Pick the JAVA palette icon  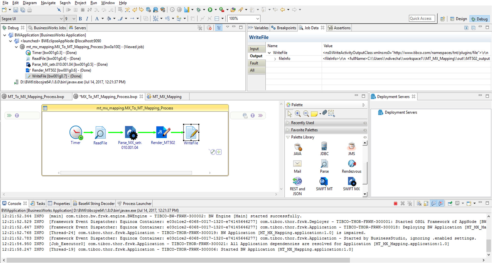298,147
